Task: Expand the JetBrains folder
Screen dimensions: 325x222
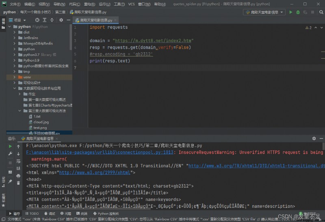Action: point(14,38)
